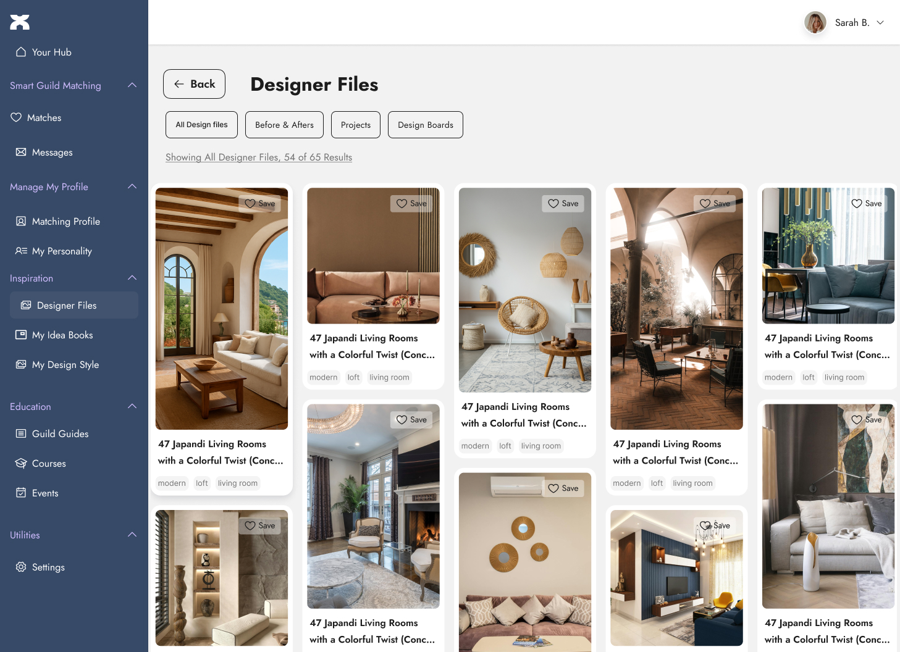This screenshot has width=900, height=652.
Task: Click title under gray sofa abstract art card
Action: 827,631
